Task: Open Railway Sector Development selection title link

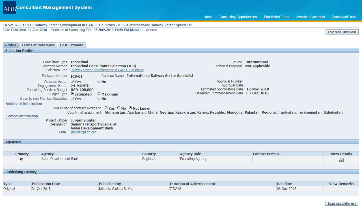Action: click(x=107, y=70)
